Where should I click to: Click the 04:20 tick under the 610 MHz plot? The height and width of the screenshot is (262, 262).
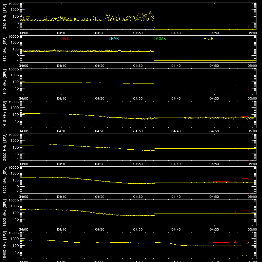100,99
